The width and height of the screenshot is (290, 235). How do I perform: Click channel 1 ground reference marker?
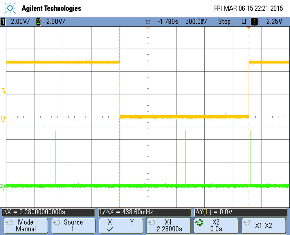tap(3, 119)
